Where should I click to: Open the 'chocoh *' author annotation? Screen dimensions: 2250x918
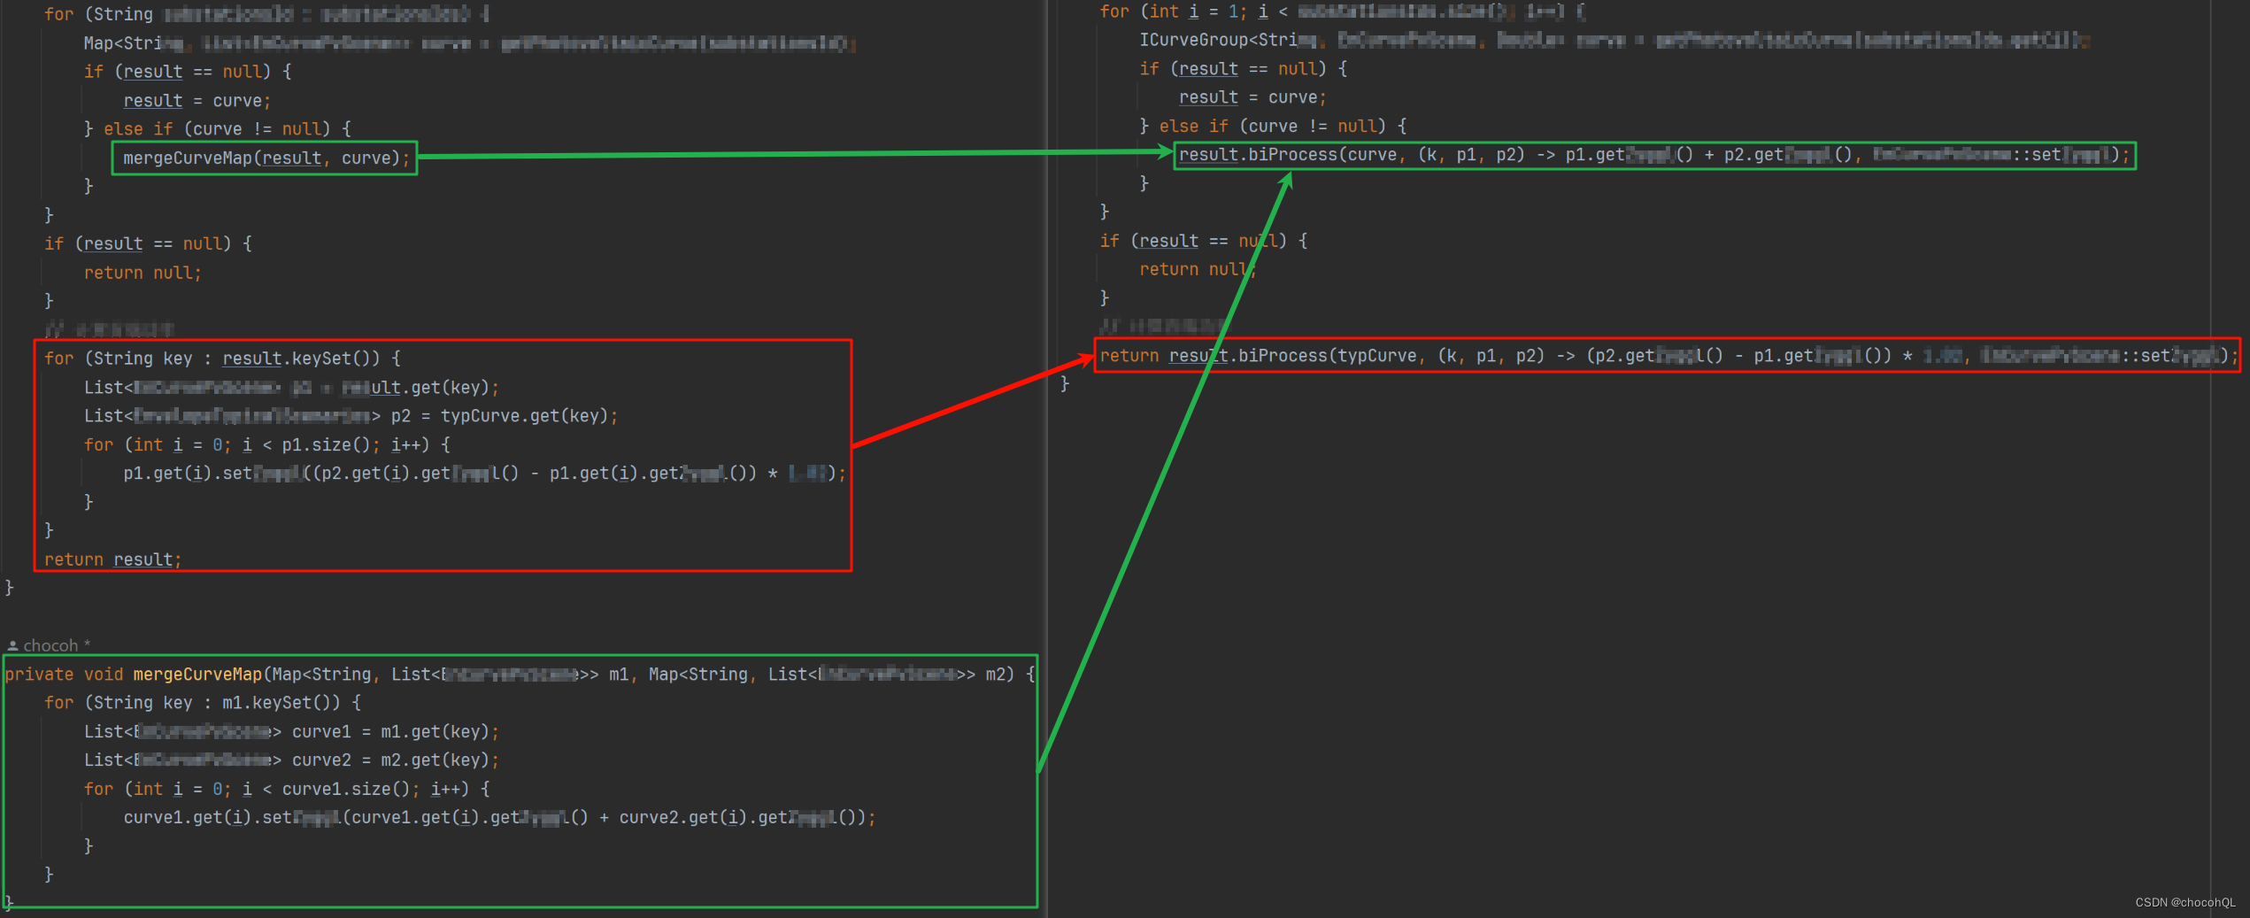(57, 645)
